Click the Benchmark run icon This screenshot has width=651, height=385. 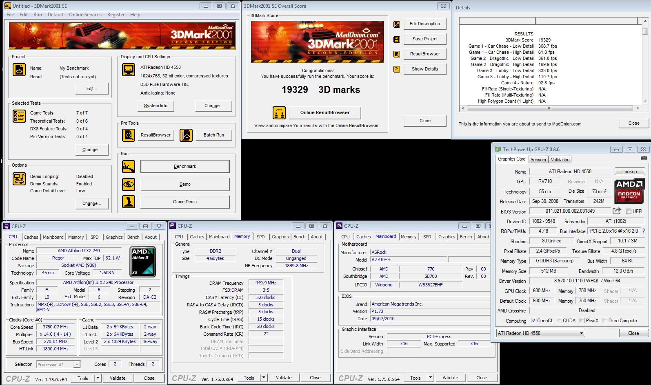129,167
